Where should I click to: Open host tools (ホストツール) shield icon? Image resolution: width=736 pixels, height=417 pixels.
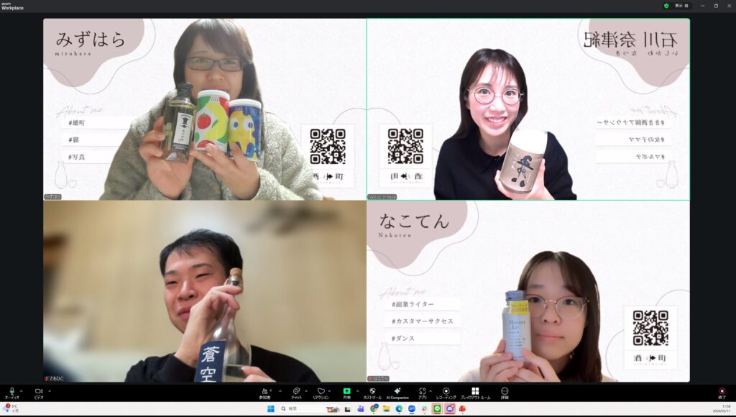tap(372, 391)
